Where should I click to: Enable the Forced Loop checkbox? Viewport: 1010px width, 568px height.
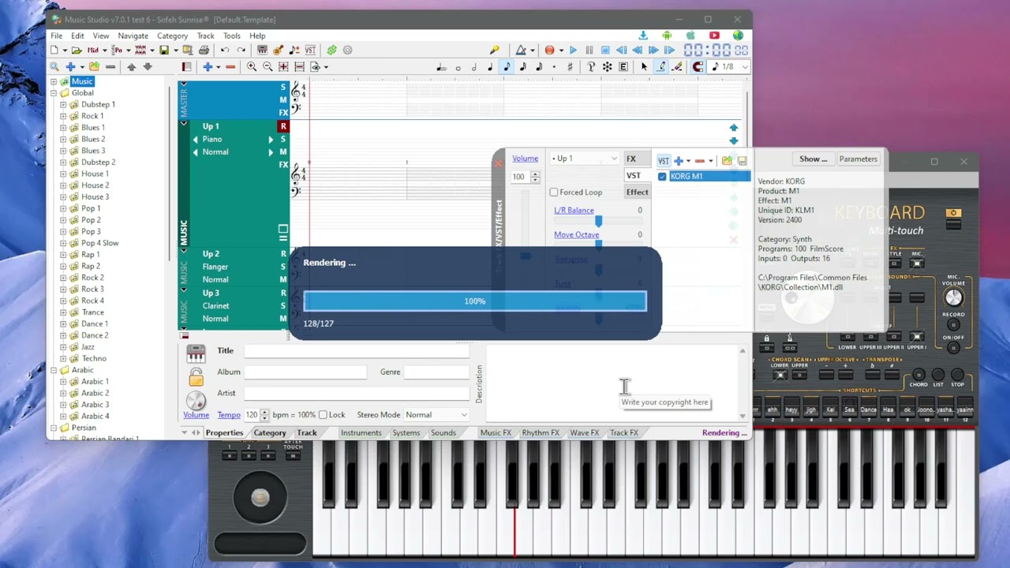pyautogui.click(x=554, y=192)
